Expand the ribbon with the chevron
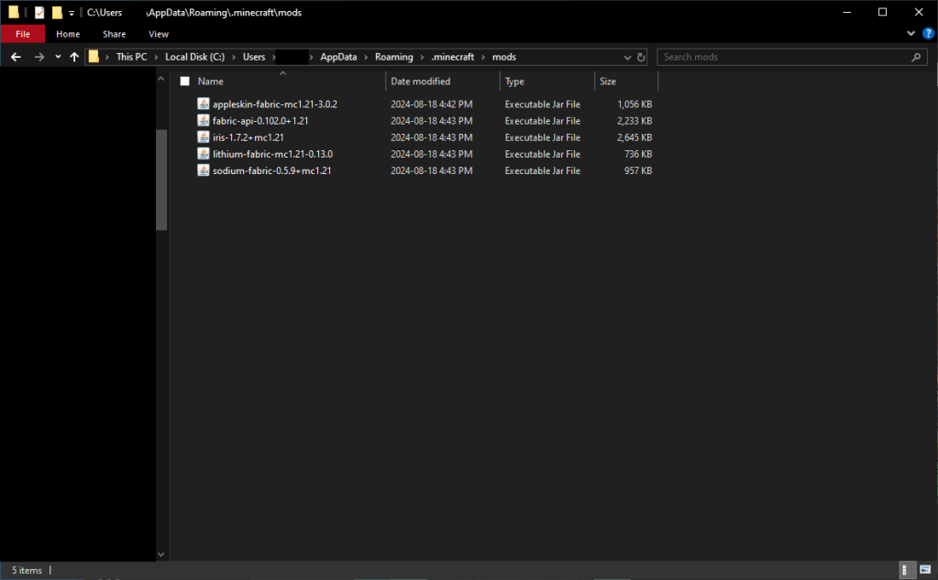This screenshot has height=580, width=938. point(911,34)
